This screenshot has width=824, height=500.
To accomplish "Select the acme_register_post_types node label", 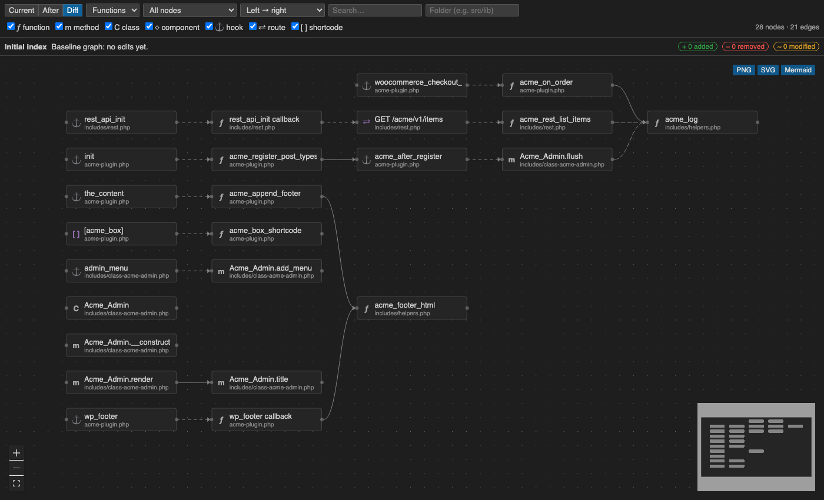I will [273, 156].
